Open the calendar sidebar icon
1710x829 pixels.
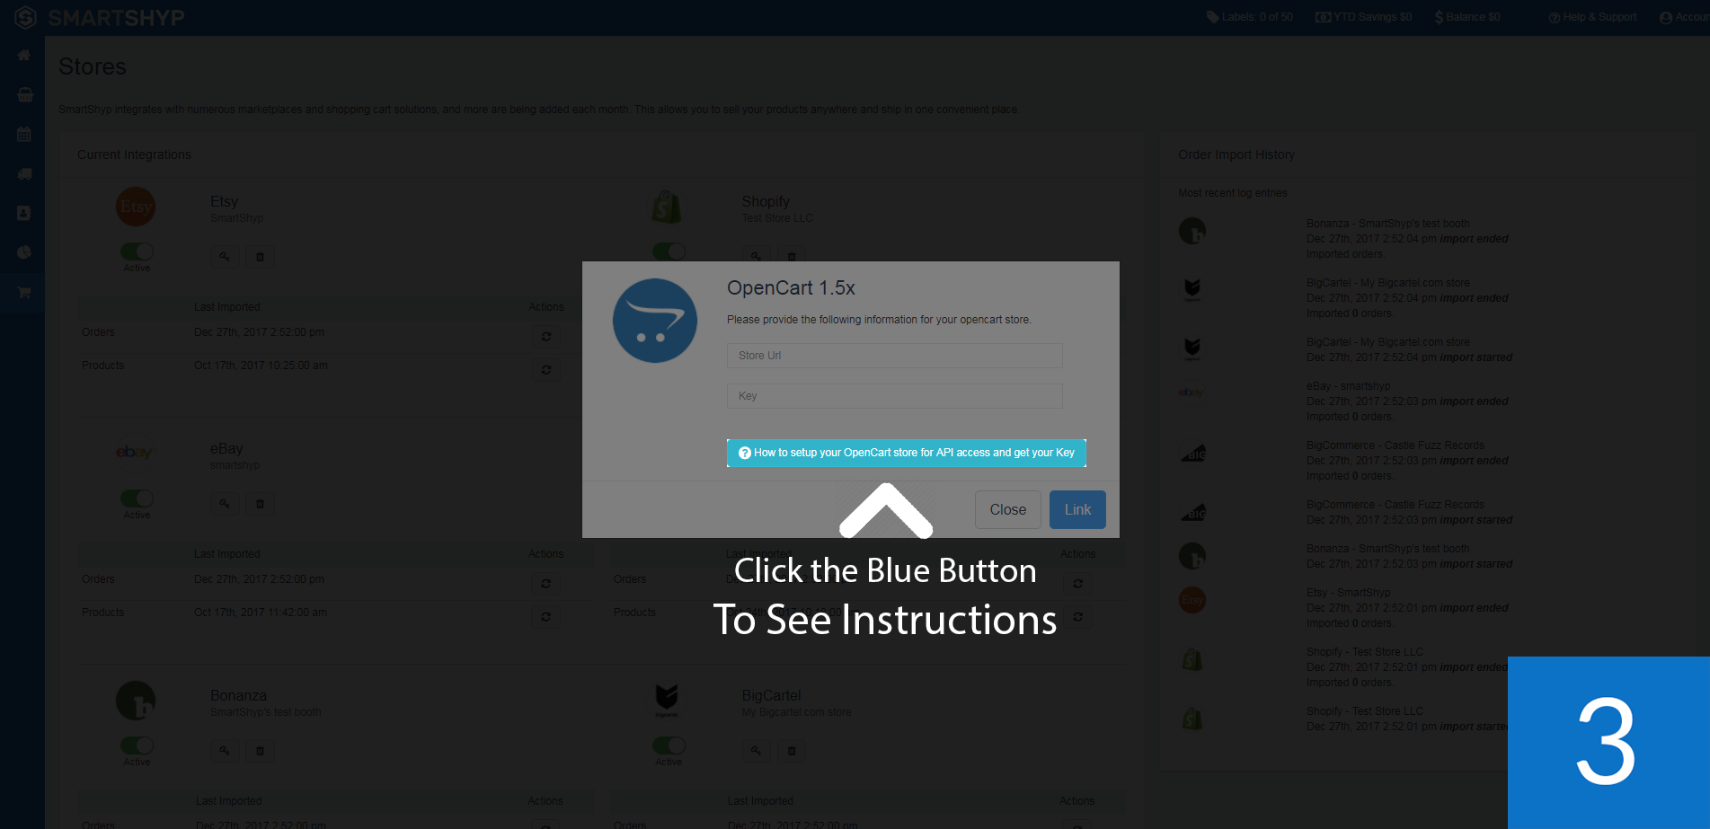point(24,134)
